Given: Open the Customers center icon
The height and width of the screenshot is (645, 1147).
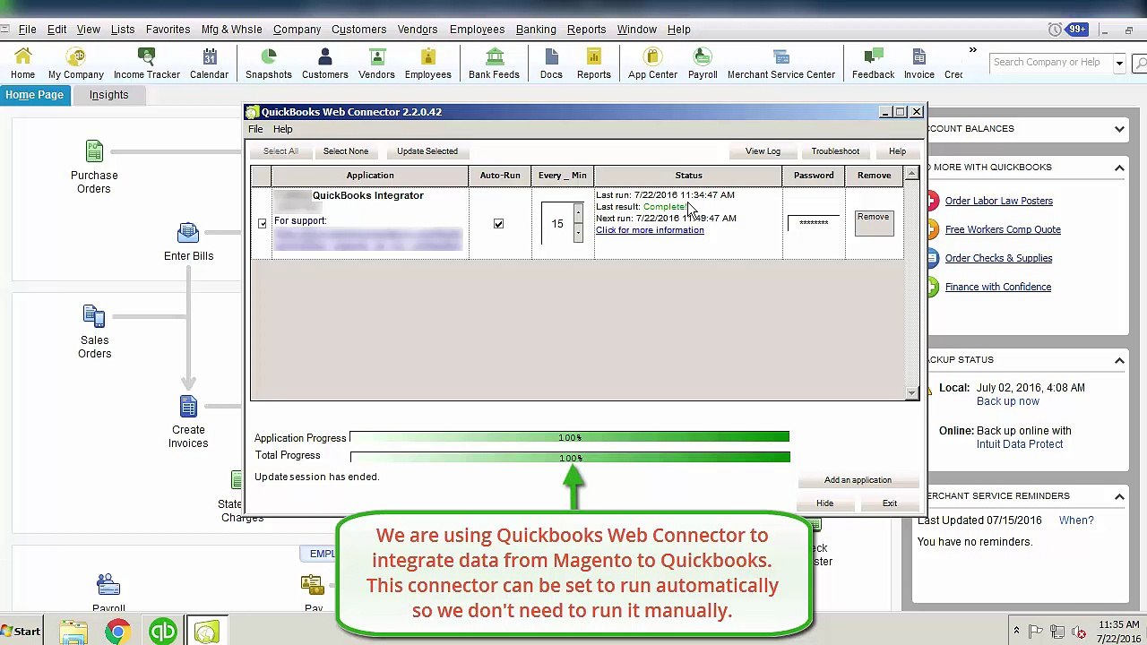Looking at the screenshot, I should pos(325,64).
